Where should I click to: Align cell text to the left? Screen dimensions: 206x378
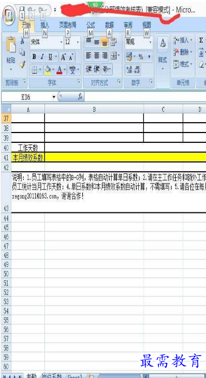click(x=88, y=56)
